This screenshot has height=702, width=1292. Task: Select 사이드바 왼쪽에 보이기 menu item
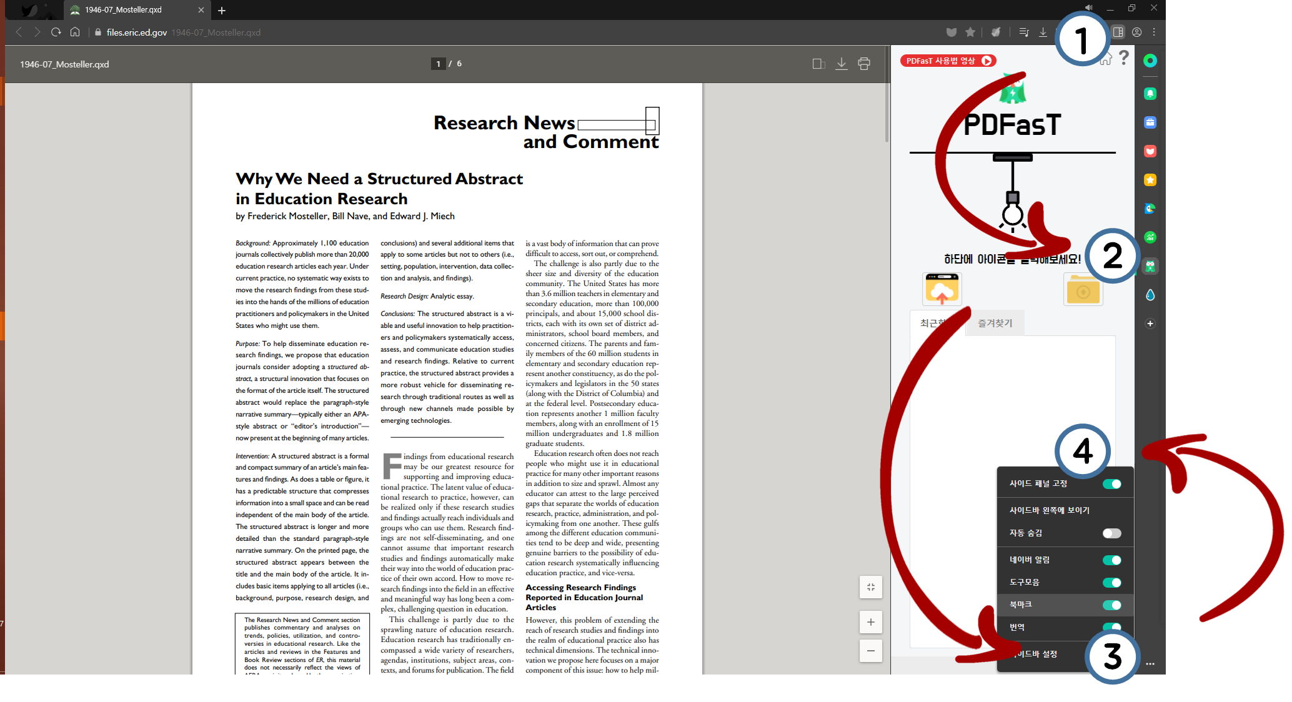pyautogui.click(x=1049, y=510)
